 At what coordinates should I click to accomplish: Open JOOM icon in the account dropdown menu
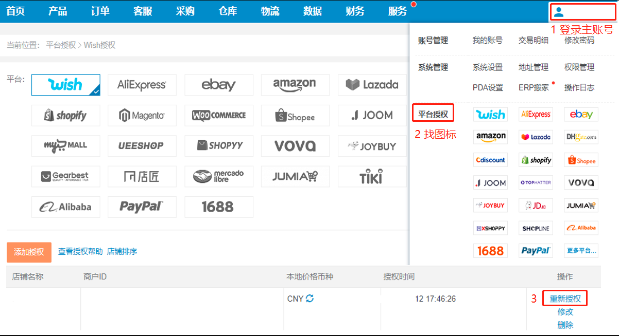click(x=490, y=182)
